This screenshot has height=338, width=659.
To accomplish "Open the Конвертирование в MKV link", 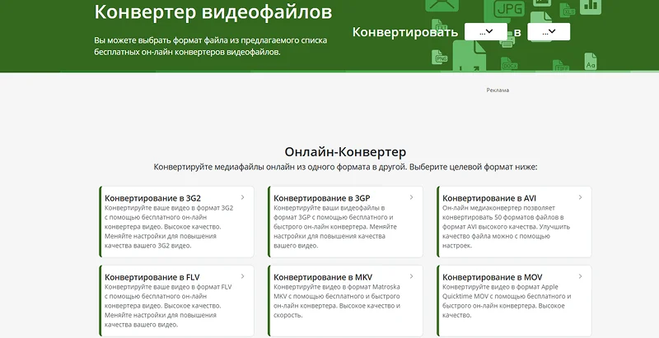I will coord(323,277).
